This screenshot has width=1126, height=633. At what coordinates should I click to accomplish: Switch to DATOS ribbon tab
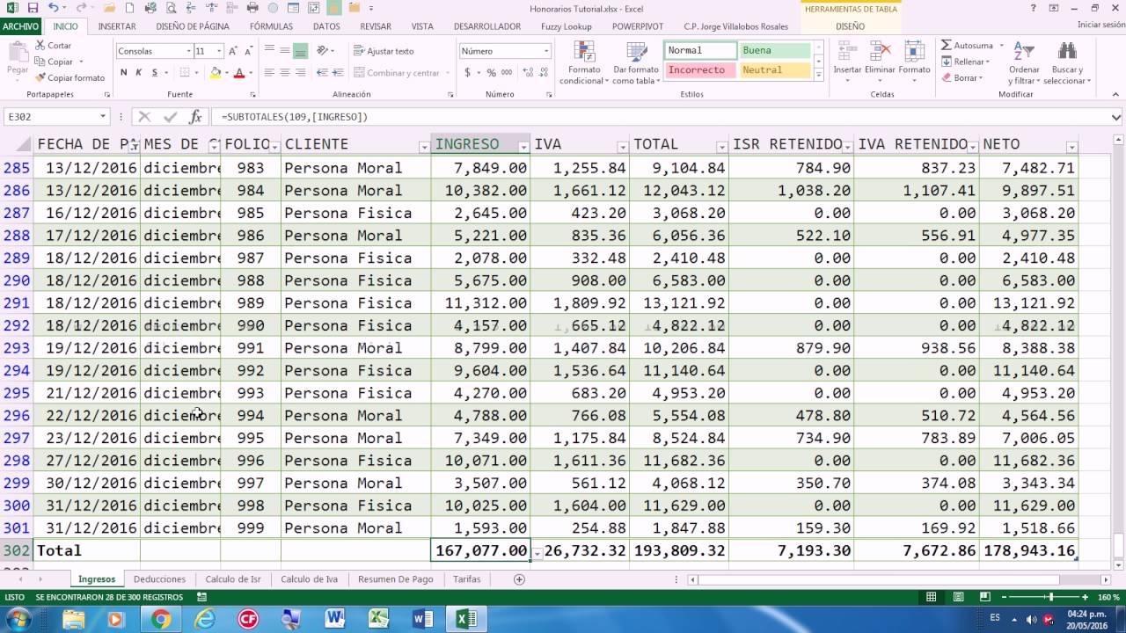[x=326, y=26]
